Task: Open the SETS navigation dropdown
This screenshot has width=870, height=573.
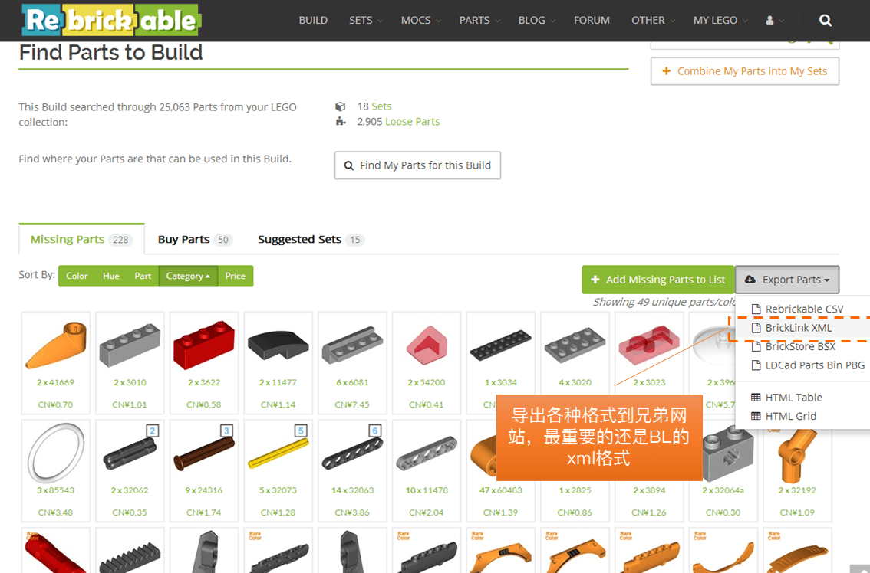Action: pos(366,21)
